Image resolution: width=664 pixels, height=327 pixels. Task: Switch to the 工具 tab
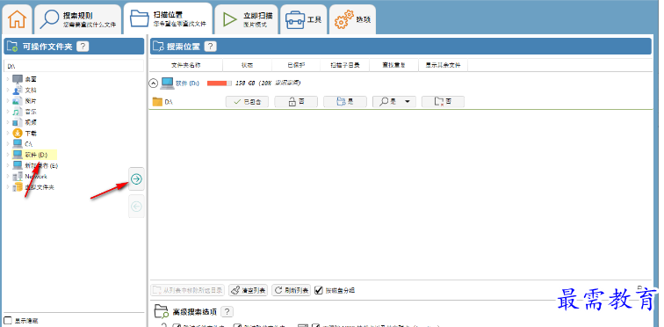[303, 19]
